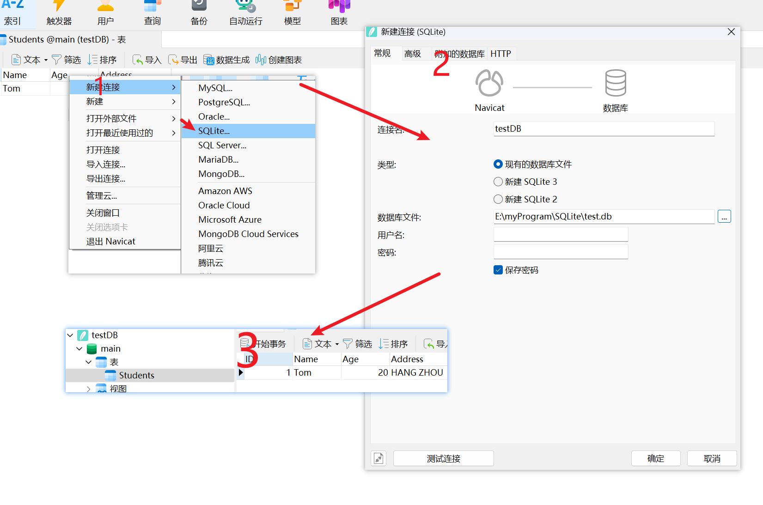The height and width of the screenshot is (505, 763).
Task: Choose PostgreSQL... from connection submenu
Action: [x=248, y=102]
